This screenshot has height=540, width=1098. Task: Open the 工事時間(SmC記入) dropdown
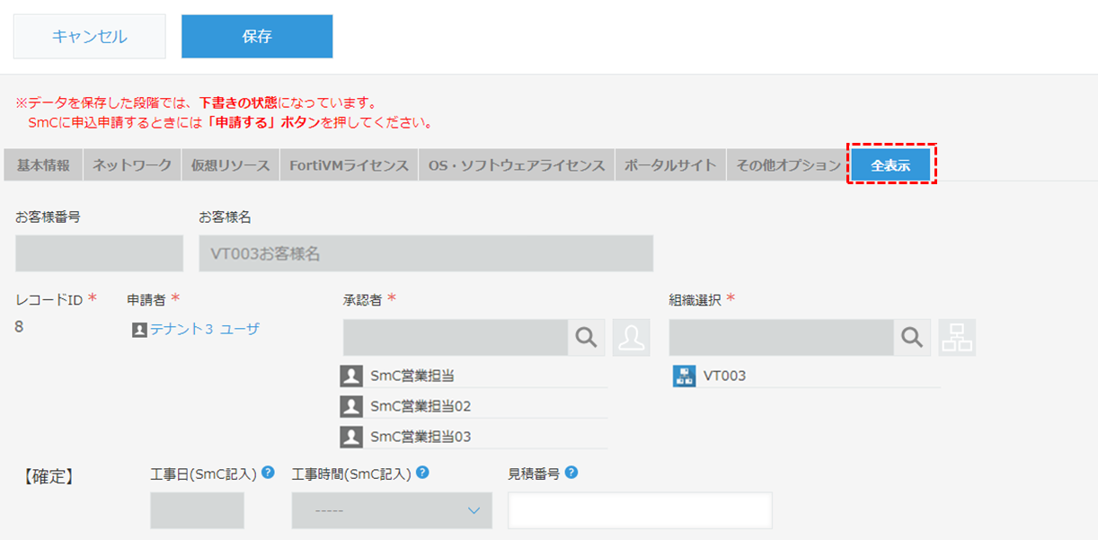[x=392, y=510]
